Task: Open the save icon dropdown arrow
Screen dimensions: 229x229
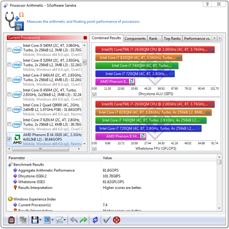Action: pyautogui.click(x=40, y=220)
